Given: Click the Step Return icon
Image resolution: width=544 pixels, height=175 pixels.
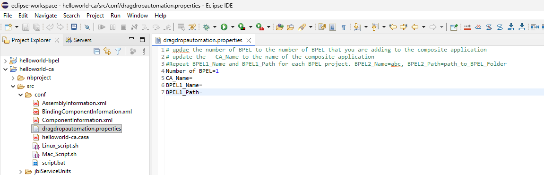Looking at the screenshot, I should coord(167,27).
